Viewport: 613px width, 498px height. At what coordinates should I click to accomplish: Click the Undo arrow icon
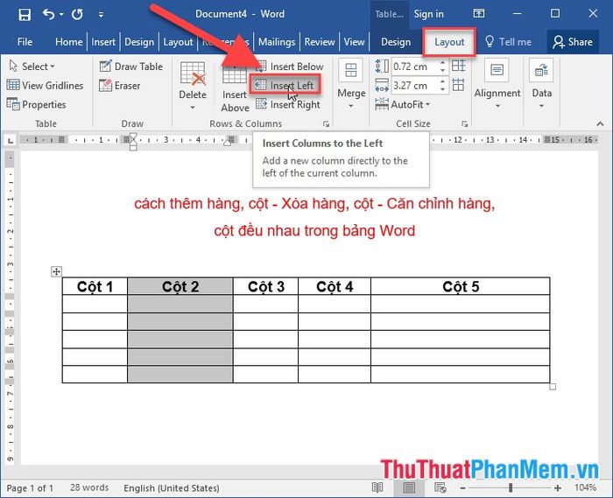48,15
